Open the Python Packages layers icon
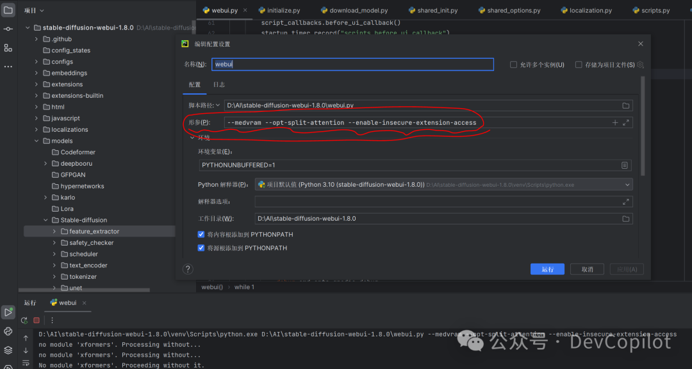 click(8, 350)
